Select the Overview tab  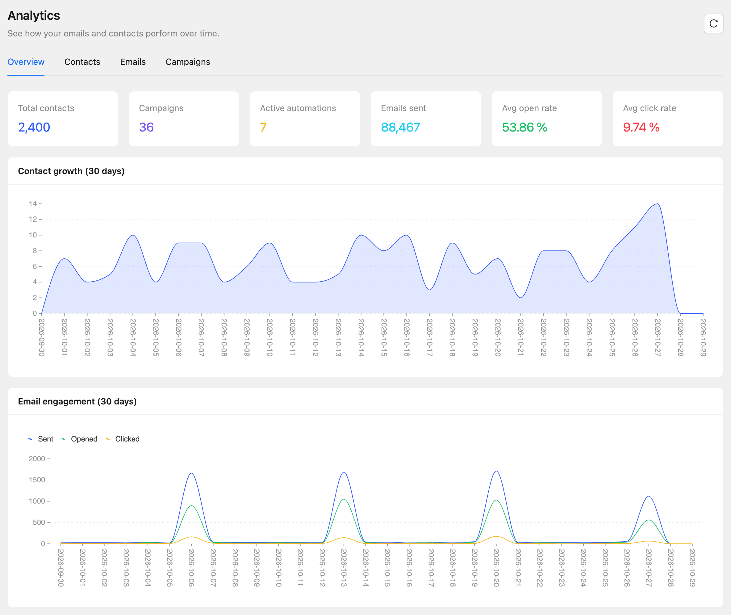click(x=26, y=62)
